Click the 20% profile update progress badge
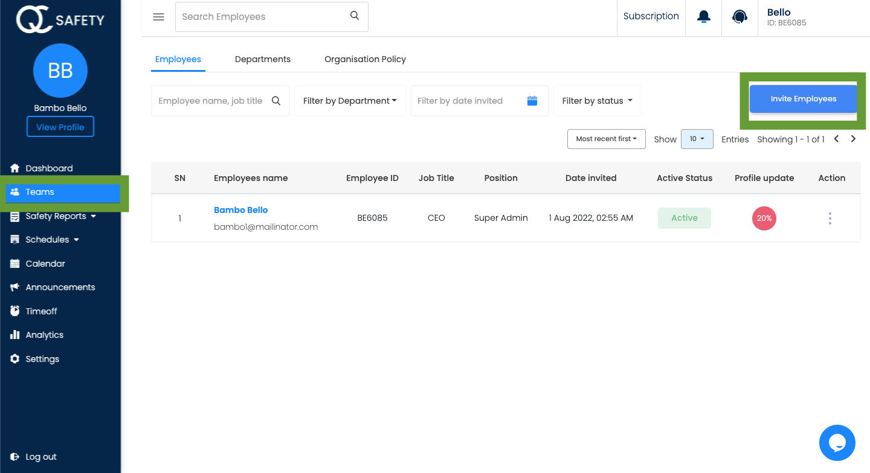This screenshot has width=870, height=473. [x=764, y=218]
